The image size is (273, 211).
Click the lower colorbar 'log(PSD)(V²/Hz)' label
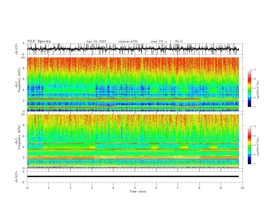pyautogui.click(x=258, y=147)
